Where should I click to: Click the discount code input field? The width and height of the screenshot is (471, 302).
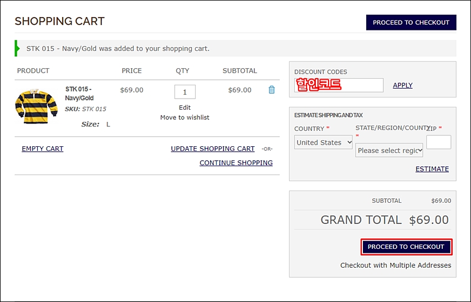[x=339, y=85]
